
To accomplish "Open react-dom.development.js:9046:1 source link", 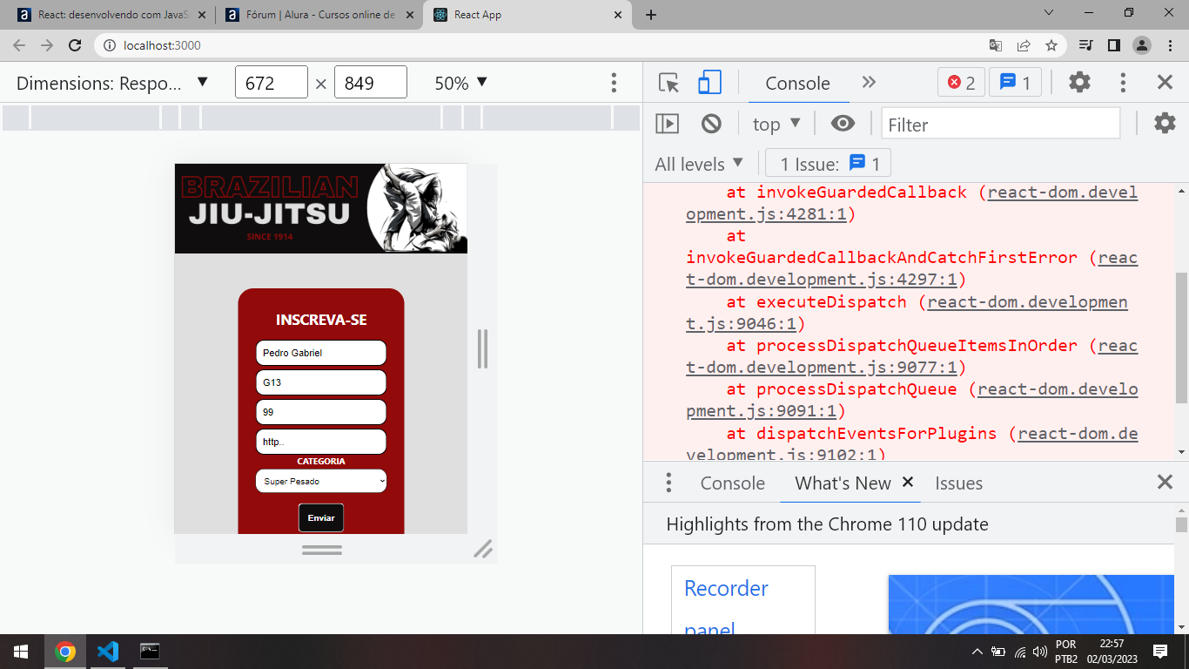I will click(906, 313).
